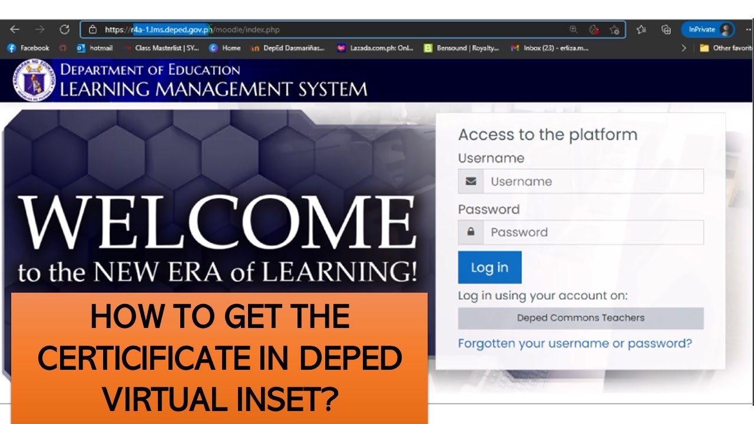Open Forgotten your username or password link
The image size is (754, 424).
[x=575, y=343]
